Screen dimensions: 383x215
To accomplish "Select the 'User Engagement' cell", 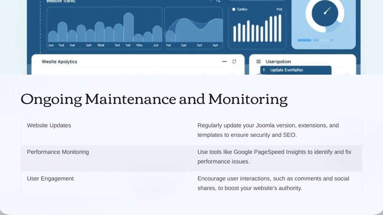I will (50, 178).
